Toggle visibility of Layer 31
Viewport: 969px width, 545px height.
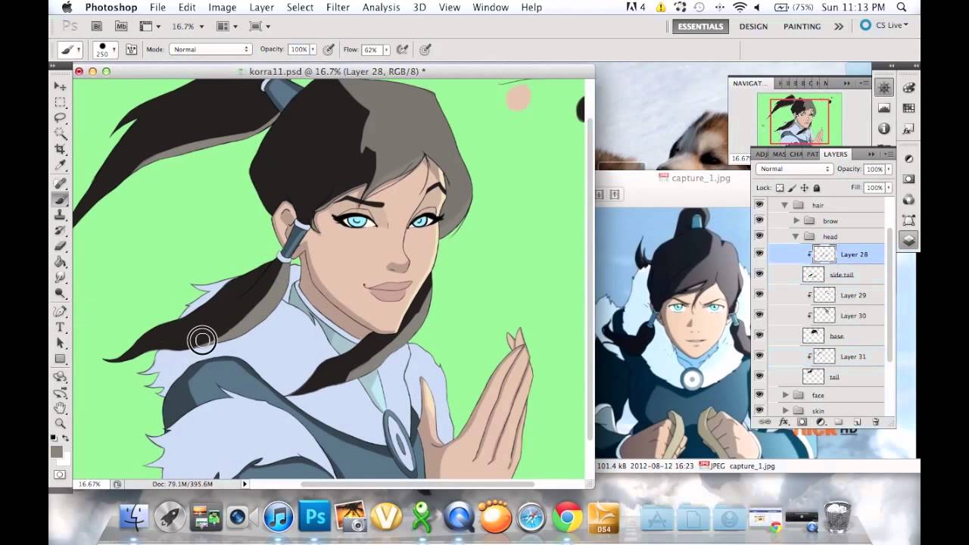pos(759,357)
